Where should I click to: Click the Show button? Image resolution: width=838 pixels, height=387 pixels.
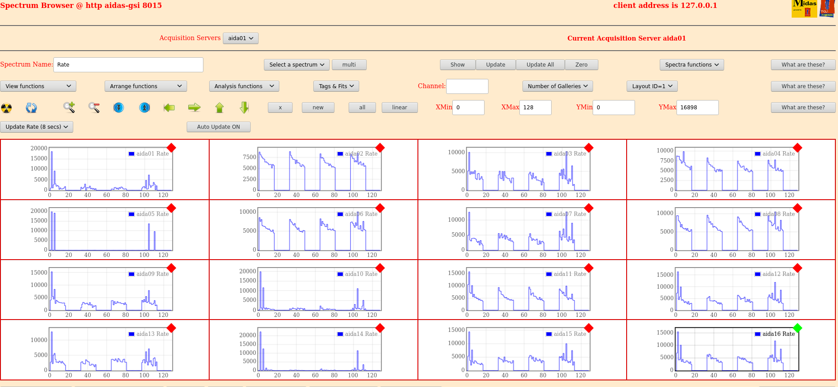458,65
